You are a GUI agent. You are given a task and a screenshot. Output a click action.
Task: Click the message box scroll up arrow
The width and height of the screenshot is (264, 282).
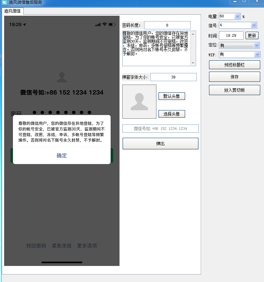[193, 34]
